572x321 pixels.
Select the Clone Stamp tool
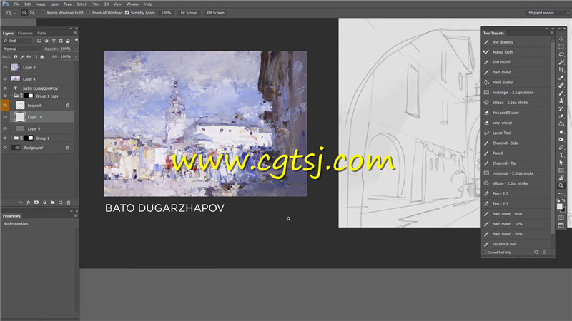click(561, 101)
